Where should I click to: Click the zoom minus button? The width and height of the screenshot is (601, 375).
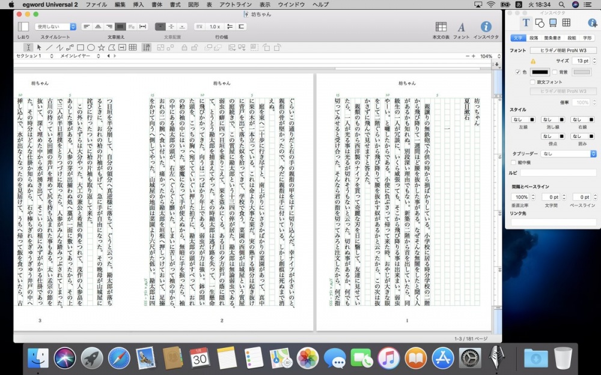coord(467,56)
